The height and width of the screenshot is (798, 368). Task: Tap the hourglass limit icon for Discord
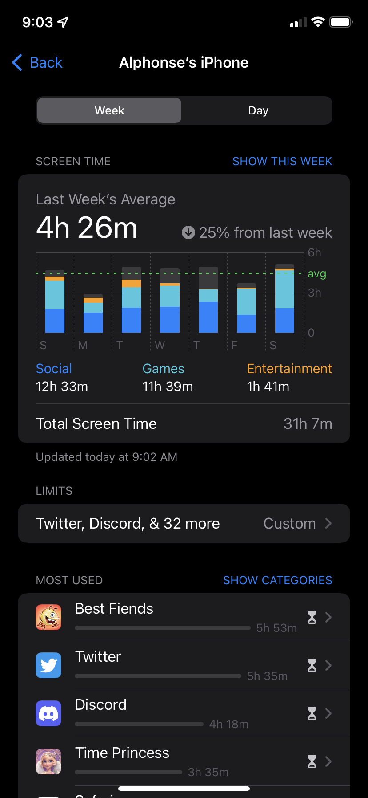point(312,713)
